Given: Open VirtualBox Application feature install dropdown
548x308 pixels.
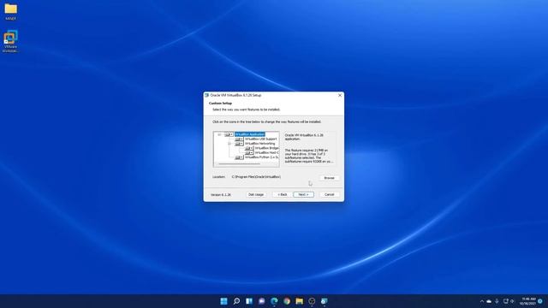Looking at the screenshot, I should click(229, 134).
